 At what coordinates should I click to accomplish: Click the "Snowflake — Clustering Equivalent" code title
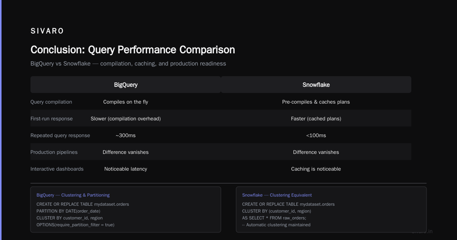[x=277, y=195]
